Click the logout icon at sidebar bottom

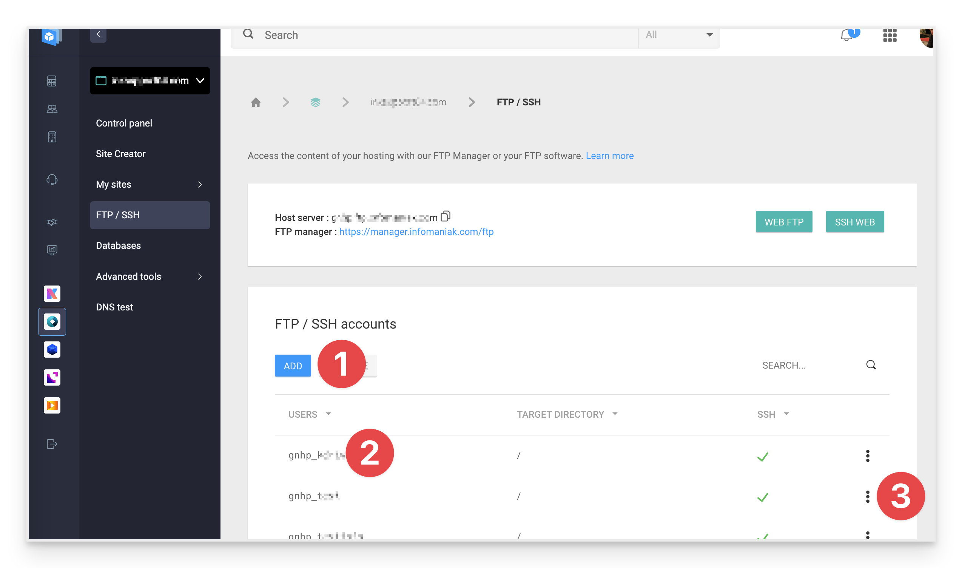click(x=52, y=444)
